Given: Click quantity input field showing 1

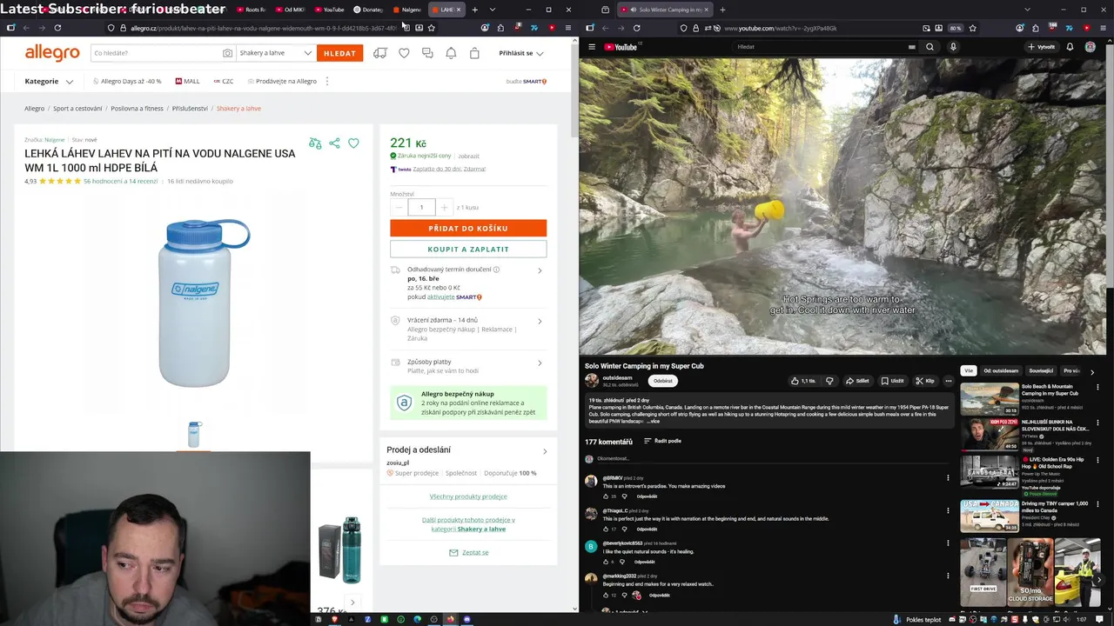Looking at the screenshot, I should point(421,208).
